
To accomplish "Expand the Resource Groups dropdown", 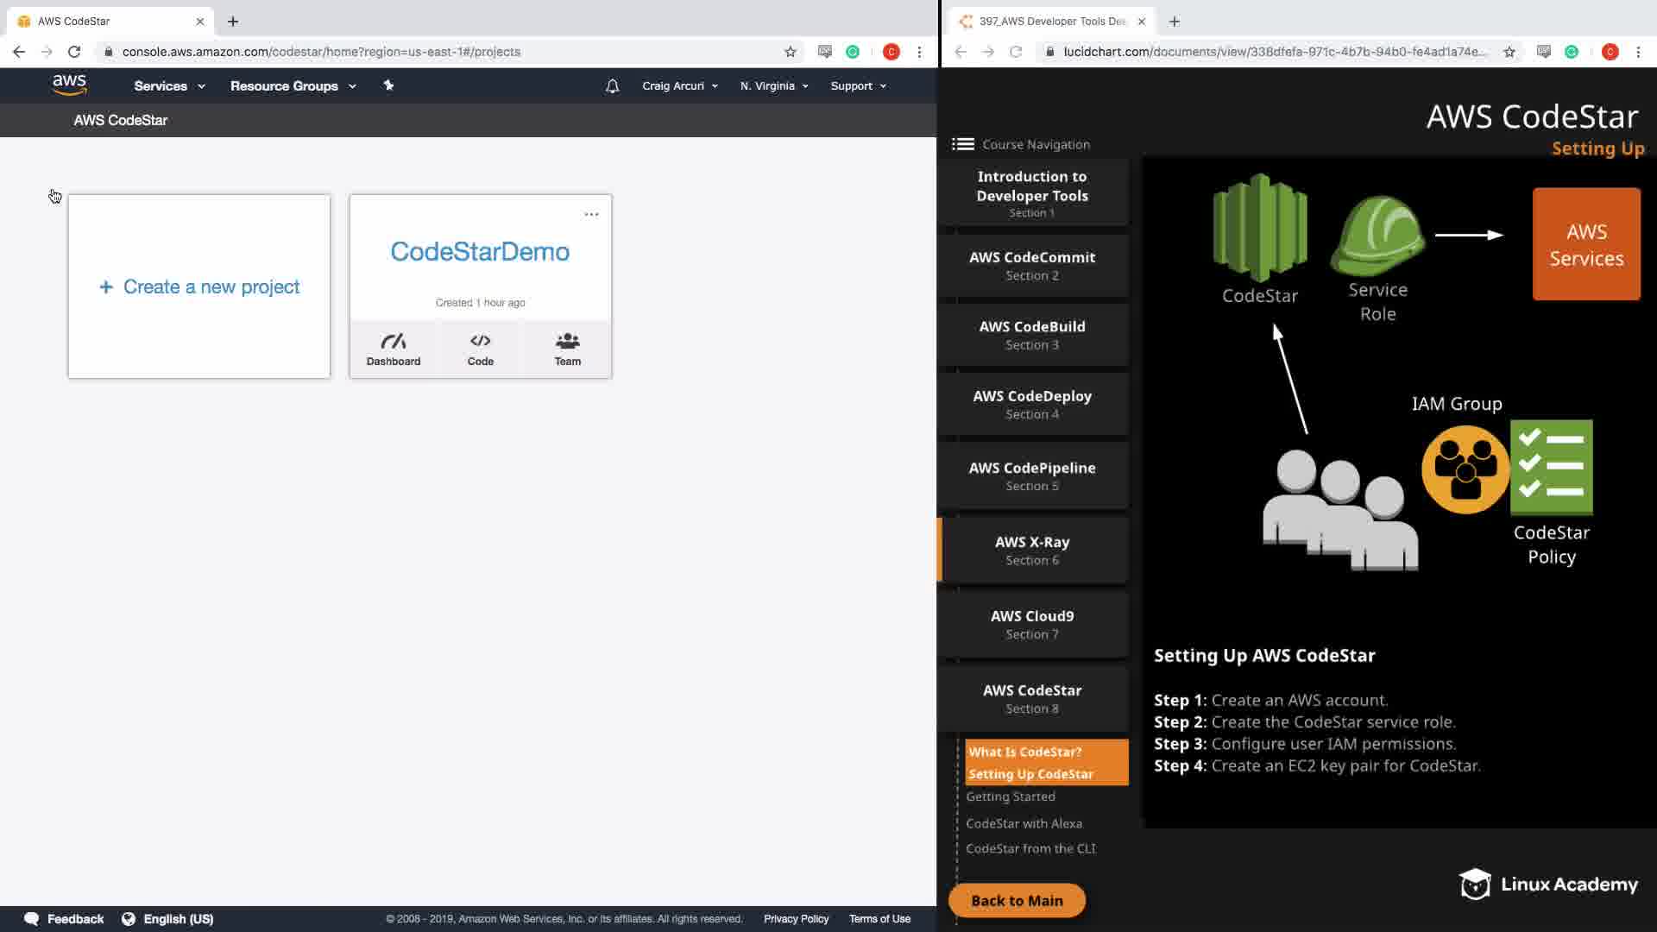I will coord(293,86).
